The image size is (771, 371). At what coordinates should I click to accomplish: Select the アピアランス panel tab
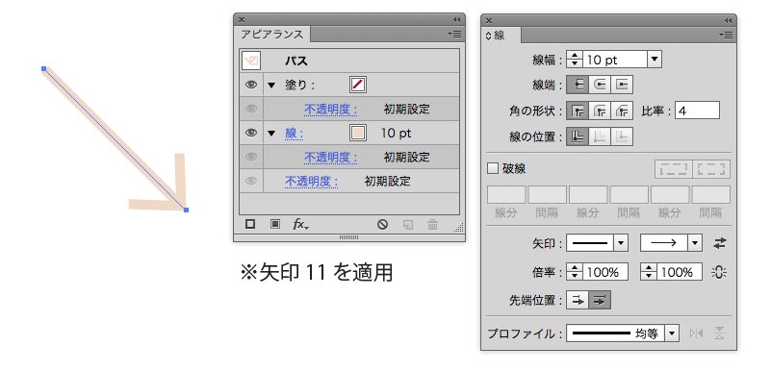[271, 35]
